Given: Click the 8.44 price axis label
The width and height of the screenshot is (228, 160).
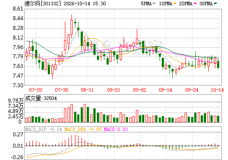Looking at the screenshot, I should tap(18, 18).
